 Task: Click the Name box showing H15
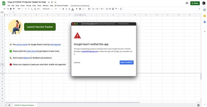(x=5, y=12)
